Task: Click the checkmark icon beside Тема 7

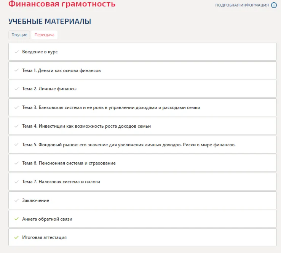Action: (16, 182)
